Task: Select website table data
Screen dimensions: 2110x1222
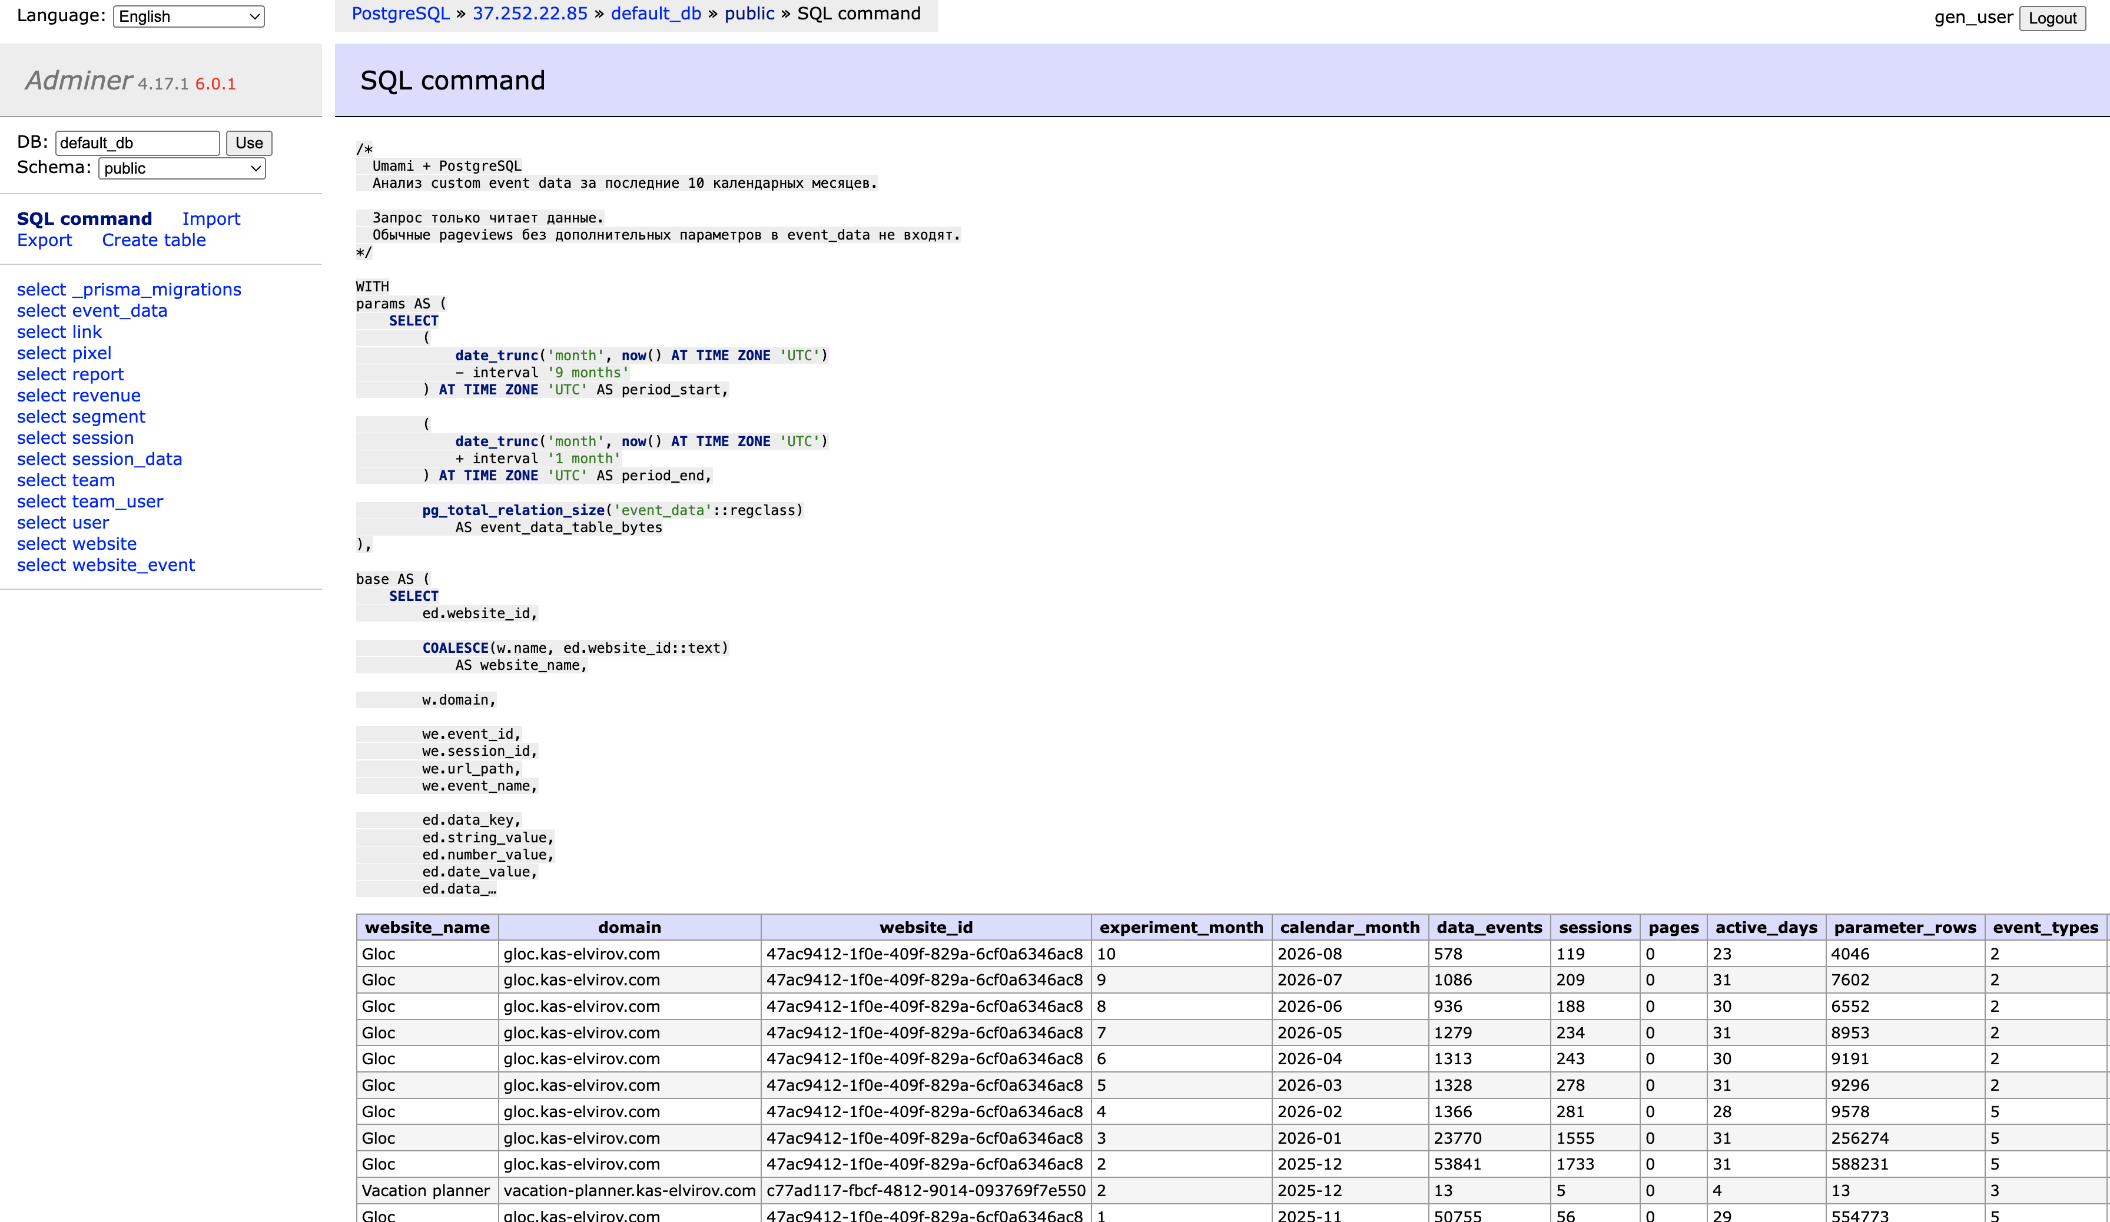Action: [41, 544]
